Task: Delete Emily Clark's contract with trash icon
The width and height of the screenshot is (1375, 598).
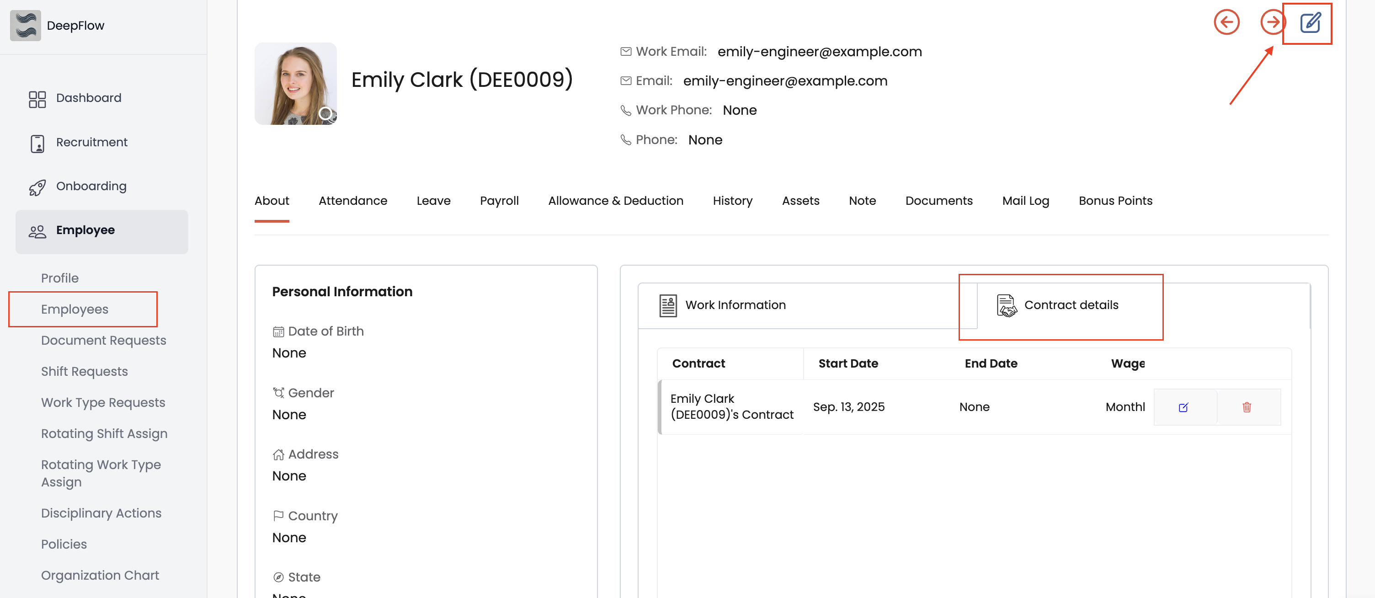Action: click(x=1247, y=407)
